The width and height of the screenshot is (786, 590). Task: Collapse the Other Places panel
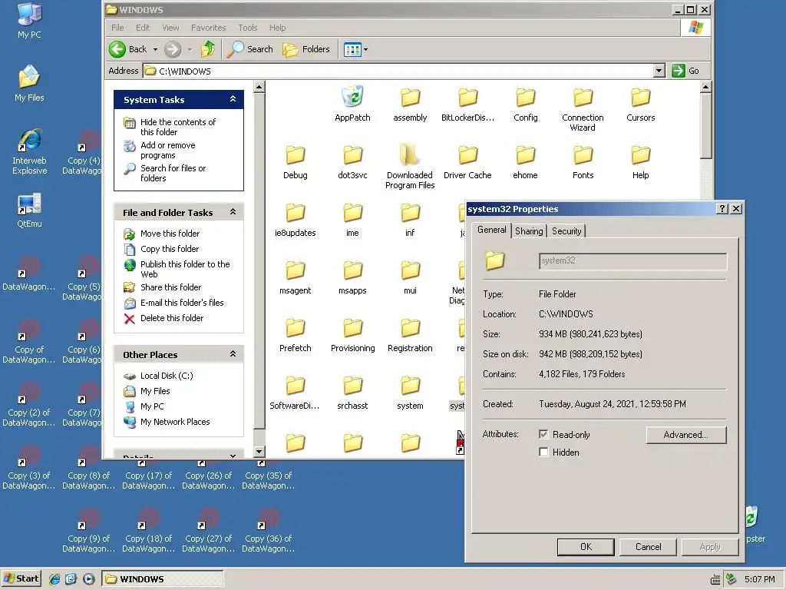click(x=233, y=354)
